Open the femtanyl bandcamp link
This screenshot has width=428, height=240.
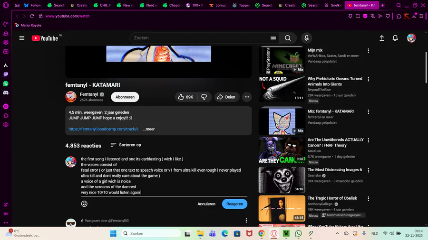coord(104,129)
